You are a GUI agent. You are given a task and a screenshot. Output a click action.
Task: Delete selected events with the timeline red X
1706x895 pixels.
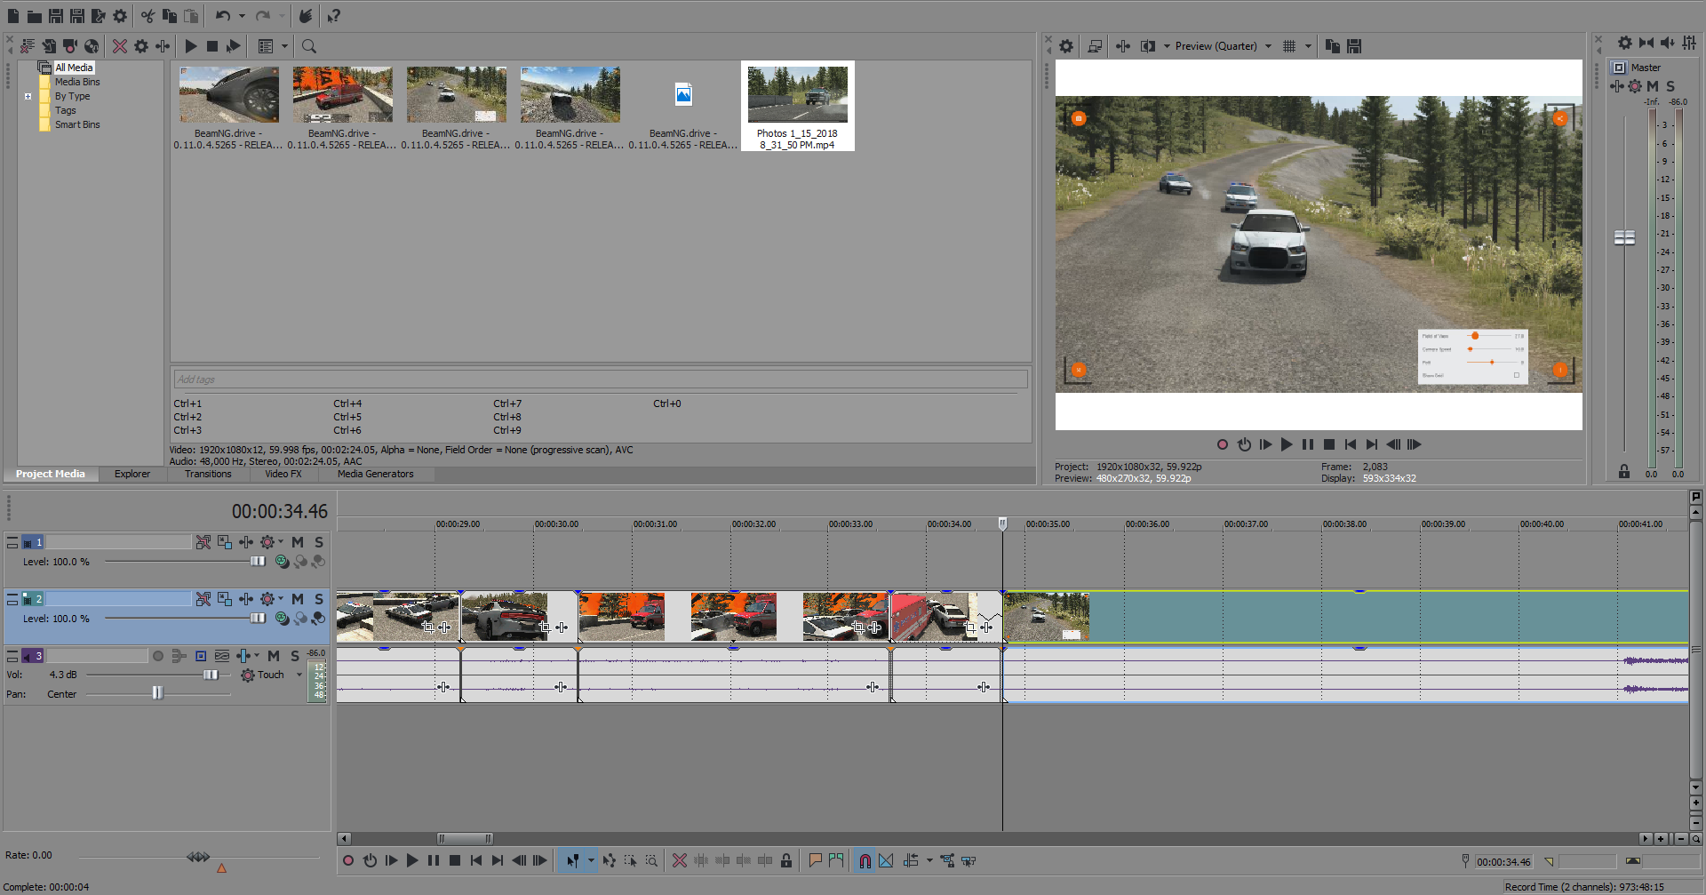(x=680, y=860)
